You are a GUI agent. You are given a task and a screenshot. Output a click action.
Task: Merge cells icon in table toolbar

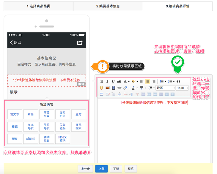(143, 94)
